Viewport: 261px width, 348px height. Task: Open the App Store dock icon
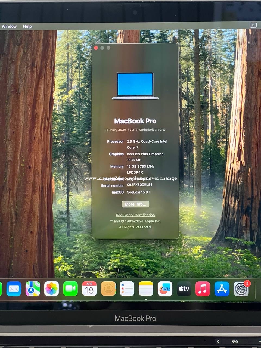click(222, 289)
